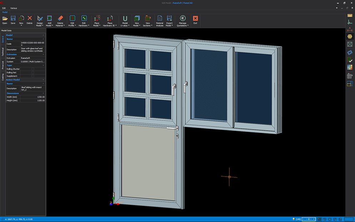Expand the Add Model menu
Image resolution: width=355 pixels, height=222 pixels.
(x=49, y=21)
